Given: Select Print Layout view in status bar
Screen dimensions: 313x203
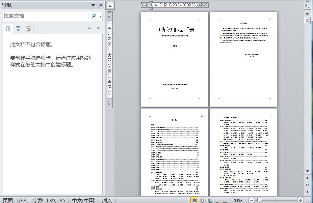Looking at the screenshot, I should 194,200.
